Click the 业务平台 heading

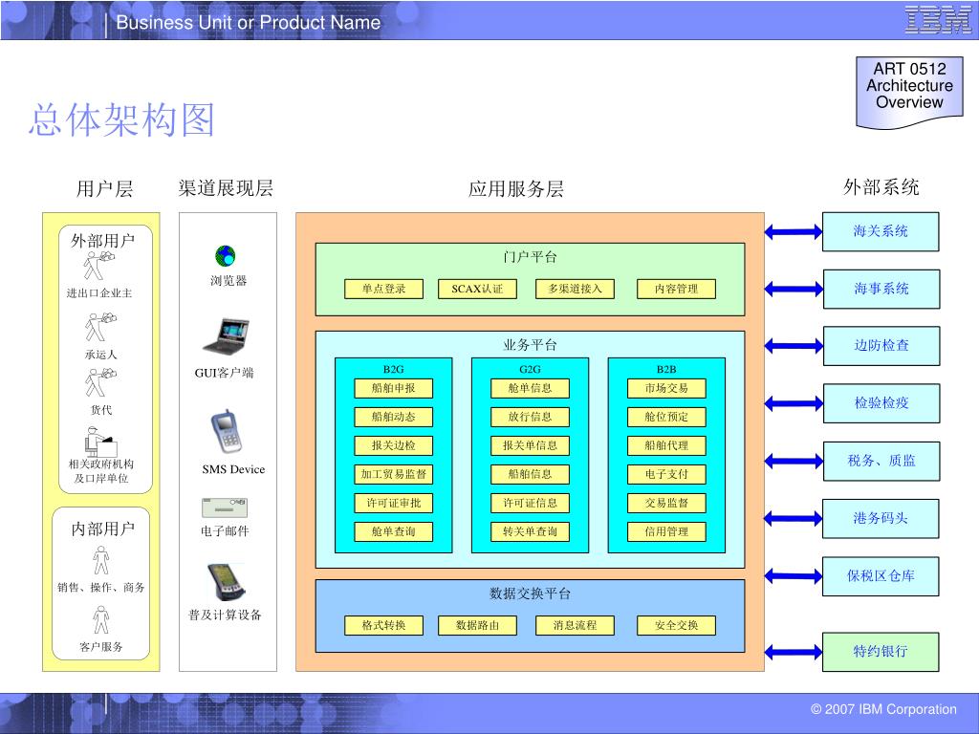[530, 345]
